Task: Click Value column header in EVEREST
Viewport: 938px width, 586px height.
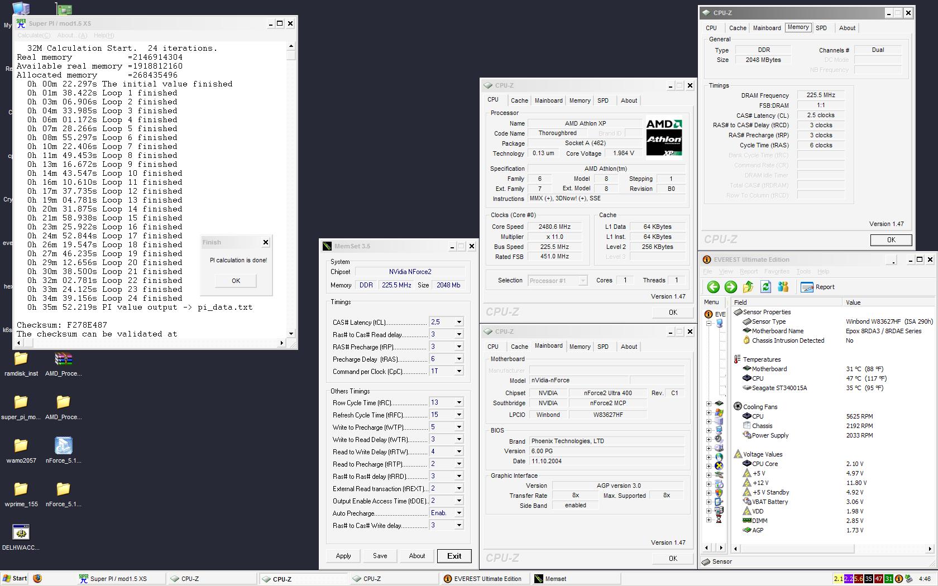Action: [x=888, y=302]
